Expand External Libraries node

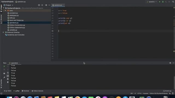click(x=3, y=32)
